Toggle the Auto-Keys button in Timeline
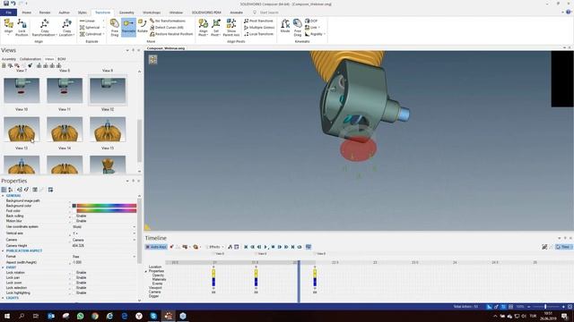Screen dimensions: 574x322 click(x=156, y=247)
